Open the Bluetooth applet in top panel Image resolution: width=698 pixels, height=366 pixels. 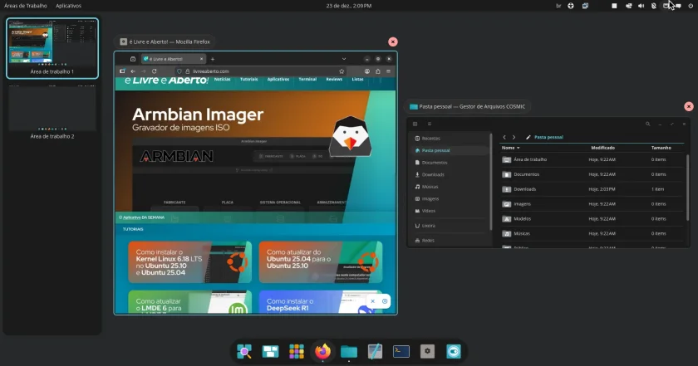(x=653, y=6)
